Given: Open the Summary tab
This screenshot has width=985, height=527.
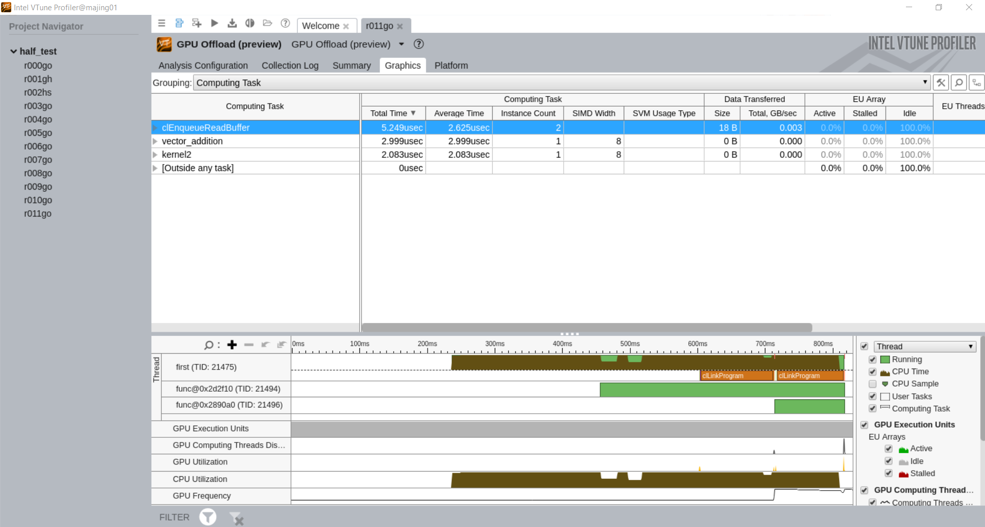Looking at the screenshot, I should pos(352,66).
